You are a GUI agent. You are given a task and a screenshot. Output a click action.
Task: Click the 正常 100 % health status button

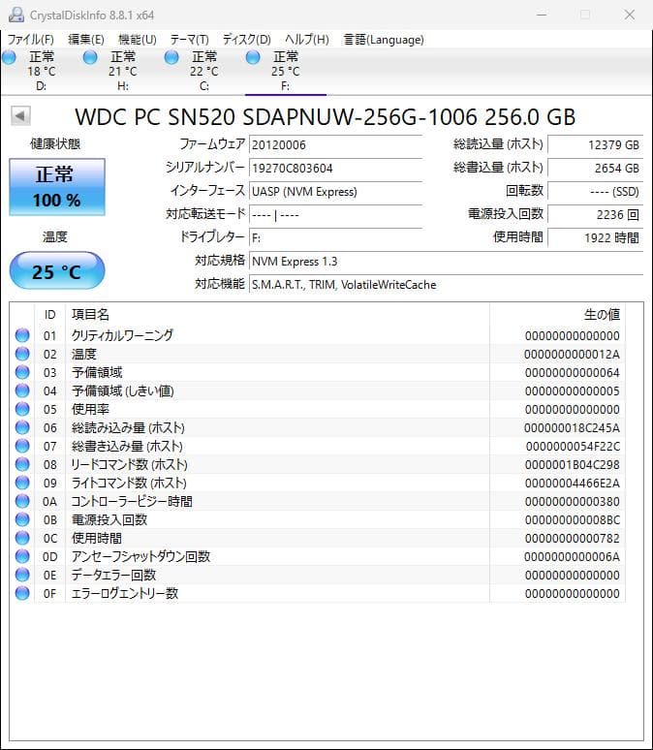click(57, 187)
